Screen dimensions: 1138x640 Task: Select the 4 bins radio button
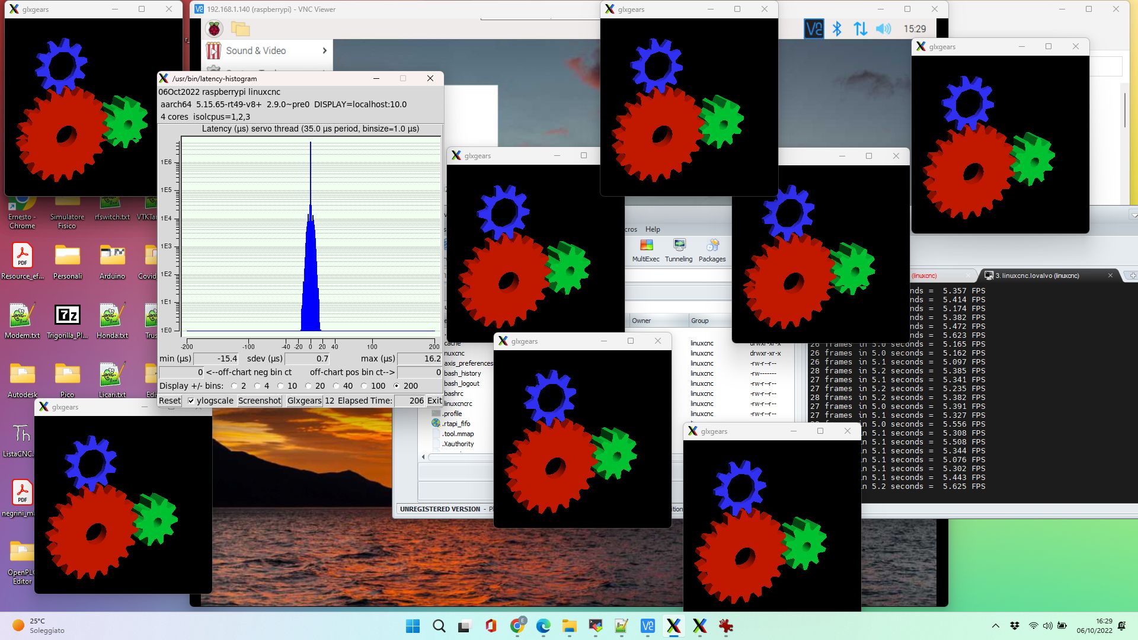257,386
